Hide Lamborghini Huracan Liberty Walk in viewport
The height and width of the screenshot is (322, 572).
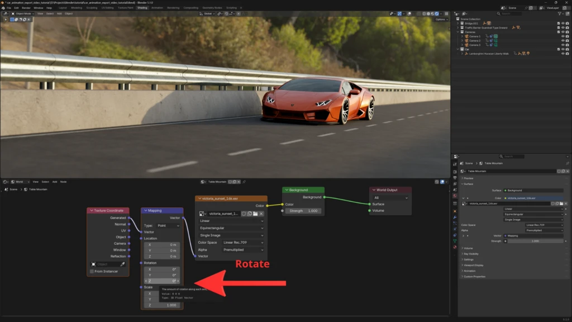(563, 54)
